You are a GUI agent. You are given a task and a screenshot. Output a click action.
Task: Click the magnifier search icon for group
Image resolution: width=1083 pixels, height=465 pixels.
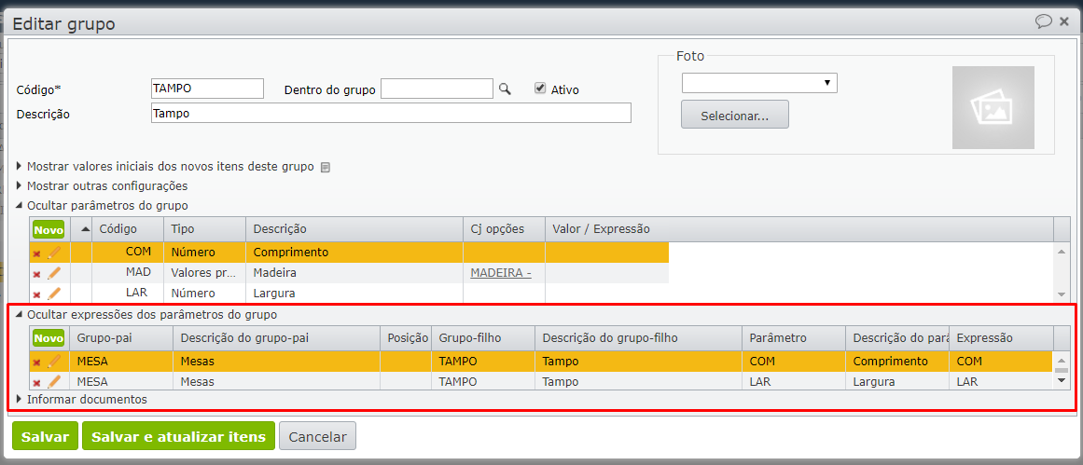point(505,89)
